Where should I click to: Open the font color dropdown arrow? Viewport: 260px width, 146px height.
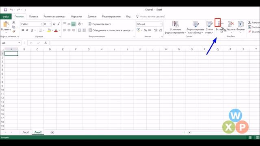click(59, 30)
